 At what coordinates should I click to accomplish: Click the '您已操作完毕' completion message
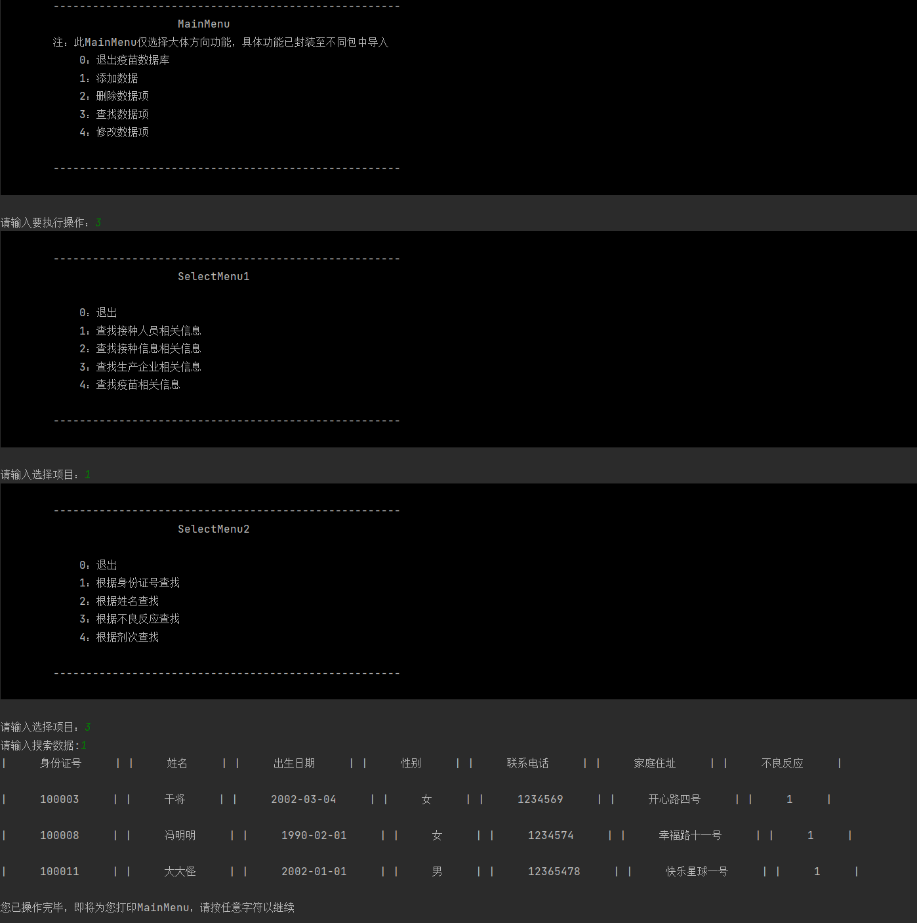(x=148, y=907)
